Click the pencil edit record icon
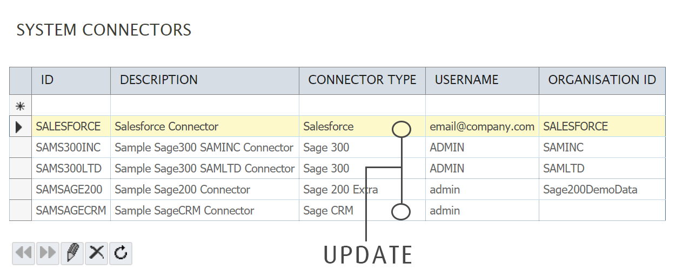The height and width of the screenshot is (277, 676). point(72,253)
